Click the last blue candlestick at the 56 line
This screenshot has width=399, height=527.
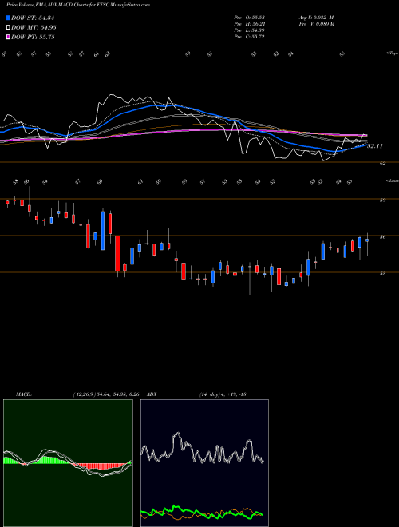[x=367, y=240]
